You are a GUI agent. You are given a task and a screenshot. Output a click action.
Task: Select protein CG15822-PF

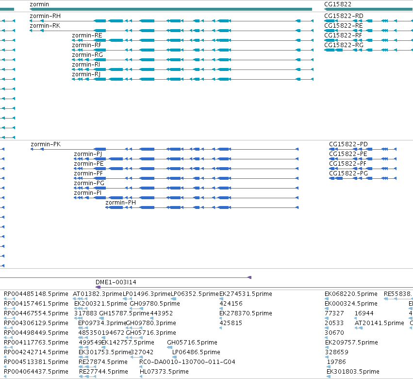point(363,169)
